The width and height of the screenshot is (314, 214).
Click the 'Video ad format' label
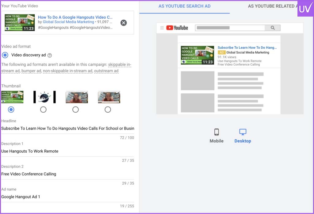pos(16,47)
